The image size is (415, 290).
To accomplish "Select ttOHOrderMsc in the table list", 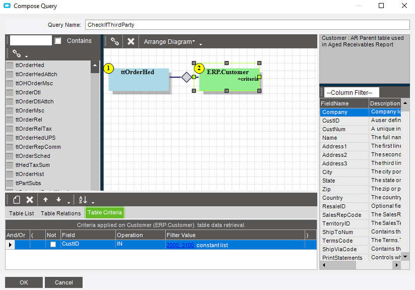I will click(34, 83).
